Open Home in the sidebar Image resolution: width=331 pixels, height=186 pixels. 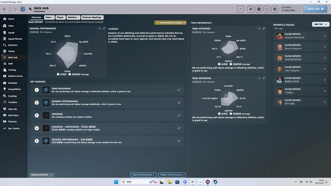(14, 19)
